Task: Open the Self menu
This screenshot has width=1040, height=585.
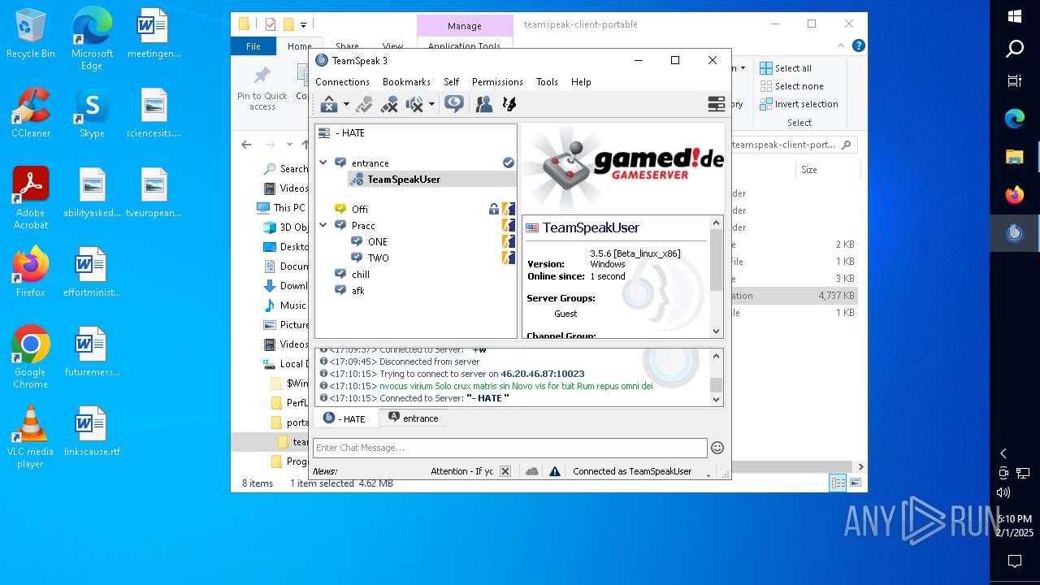Action: coord(452,82)
